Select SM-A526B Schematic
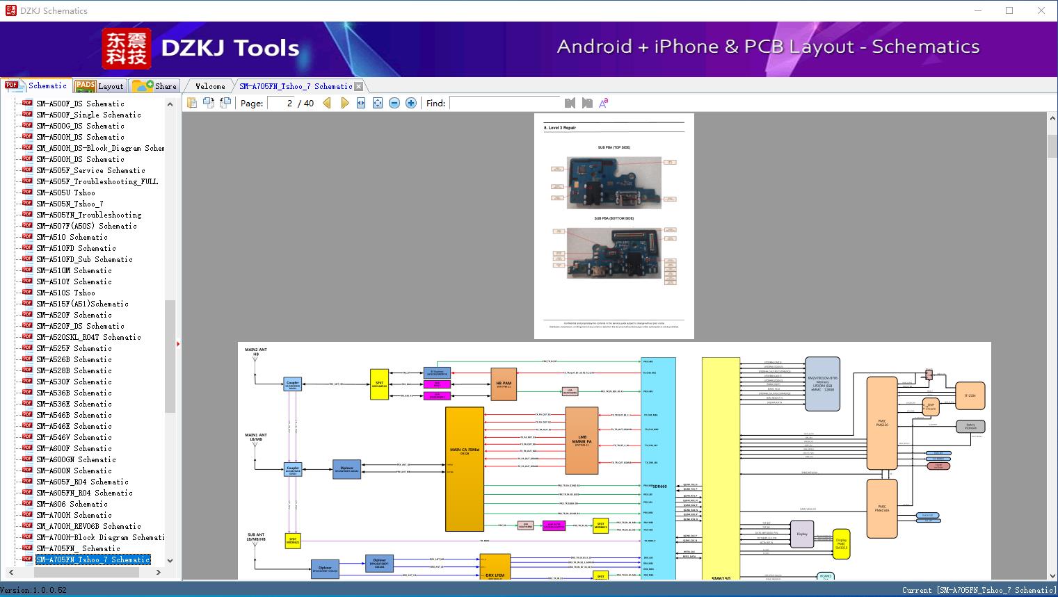The height and width of the screenshot is (597, 1058). pos(74,359)
